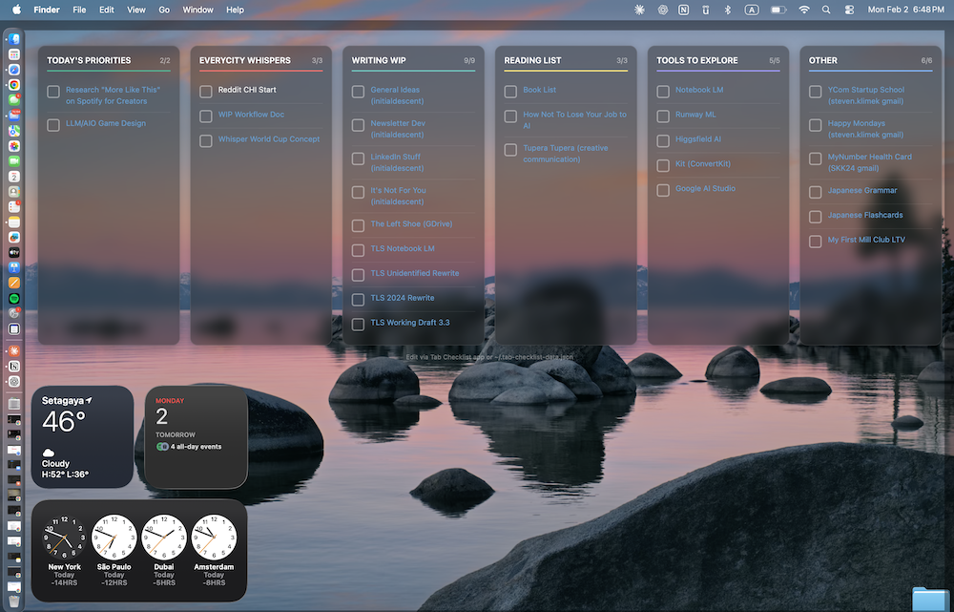Click the Bluetooth menu bar icon
This screenshot has height=612, width=954.
point(727,10)
